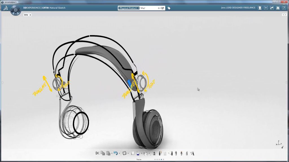Open the user profile icon
The image size is (289, 162).
260,8
